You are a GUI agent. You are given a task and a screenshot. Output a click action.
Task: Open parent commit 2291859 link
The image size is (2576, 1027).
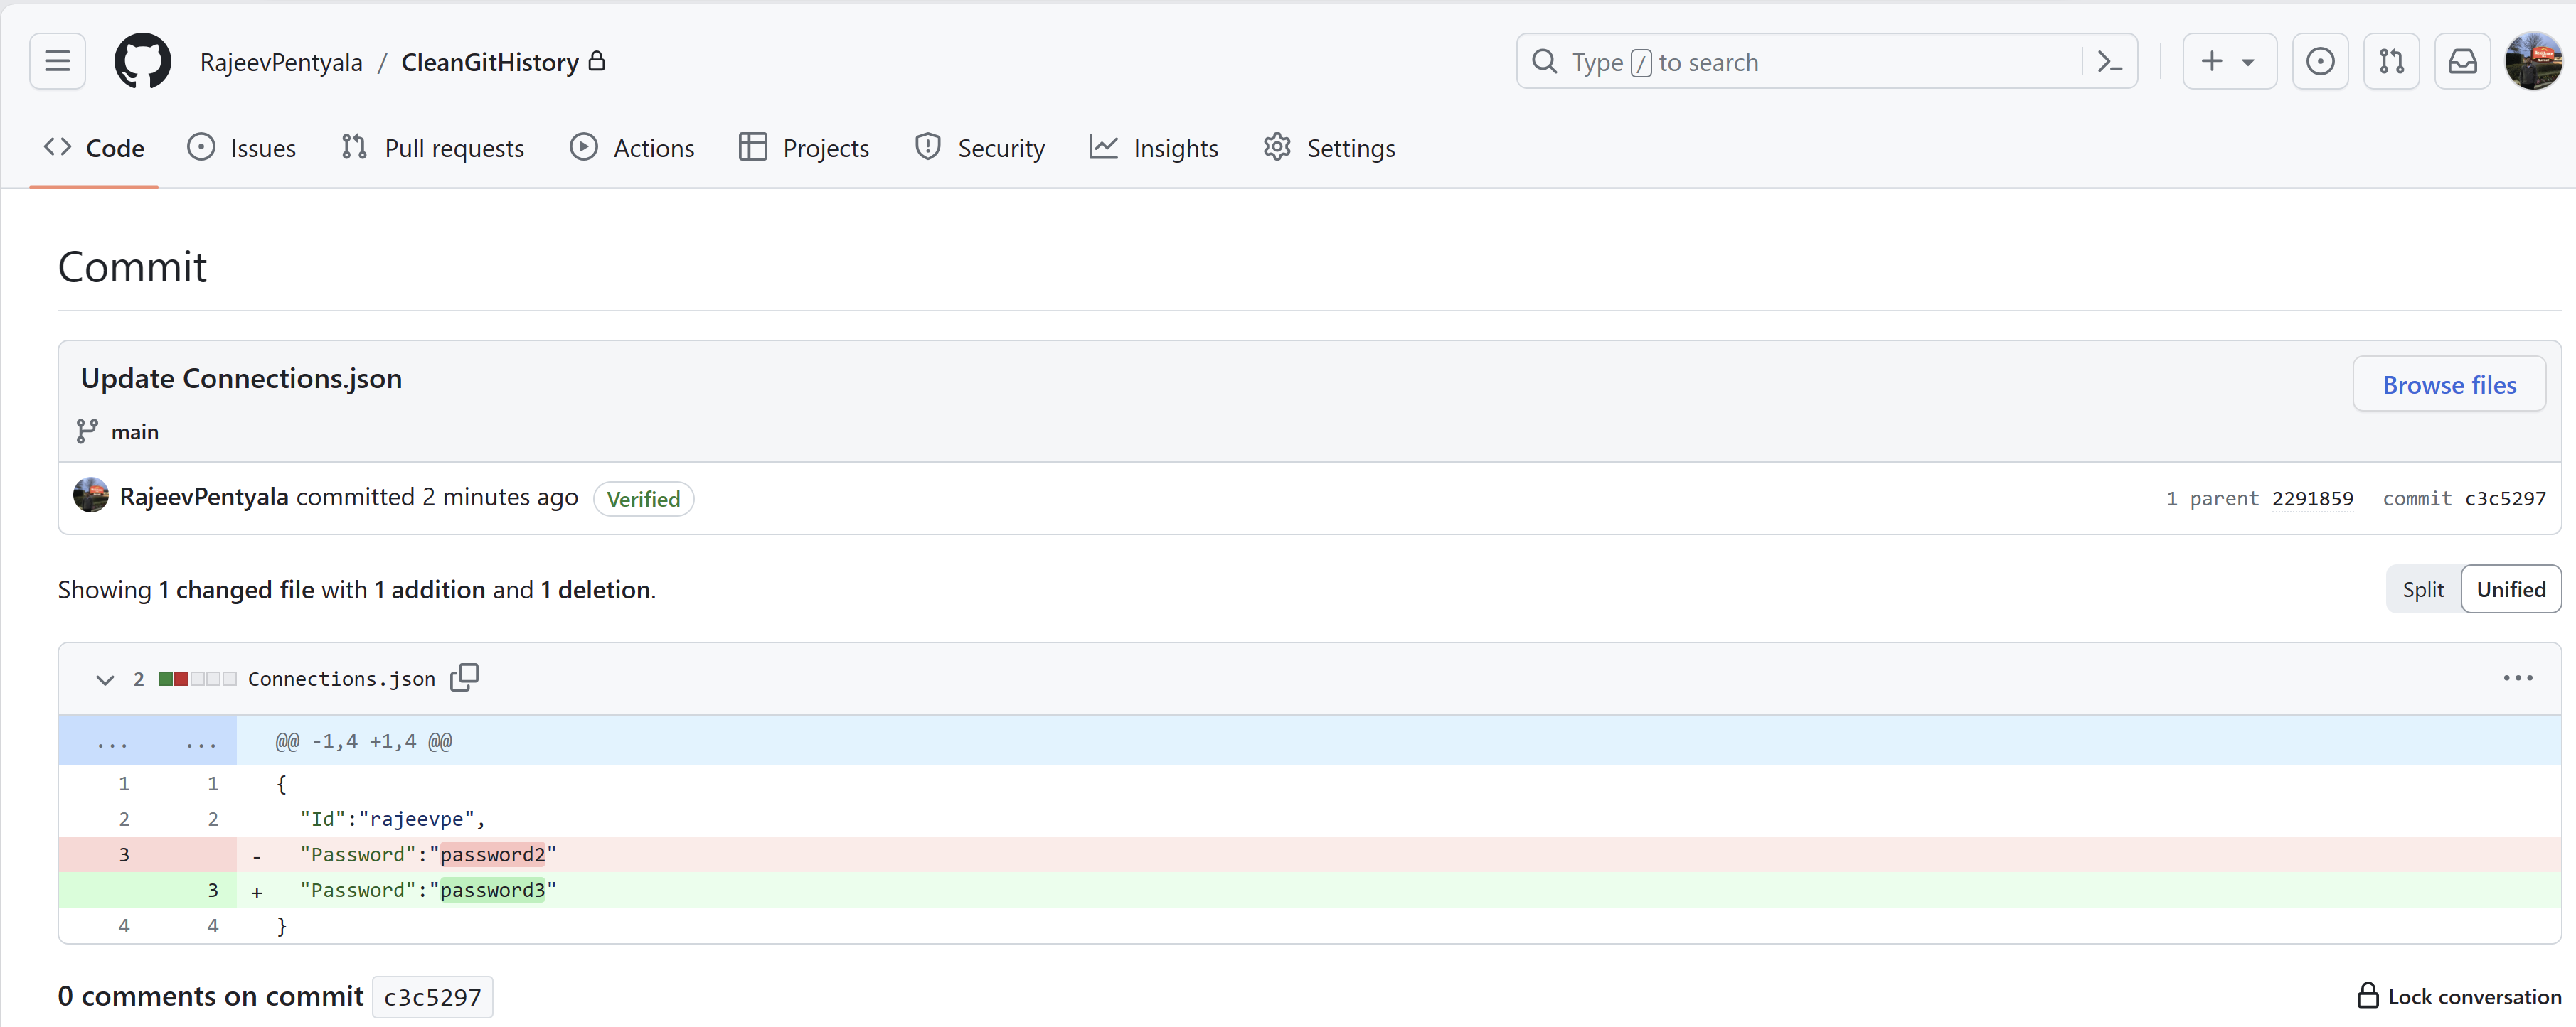point(2312,498)
